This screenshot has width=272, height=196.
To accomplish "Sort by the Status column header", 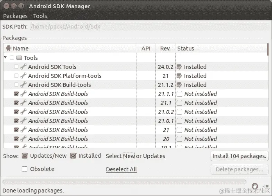I will (222, 48).
